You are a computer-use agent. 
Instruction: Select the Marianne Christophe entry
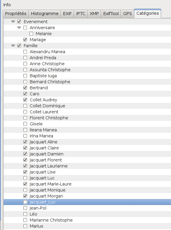coord(51,220)
